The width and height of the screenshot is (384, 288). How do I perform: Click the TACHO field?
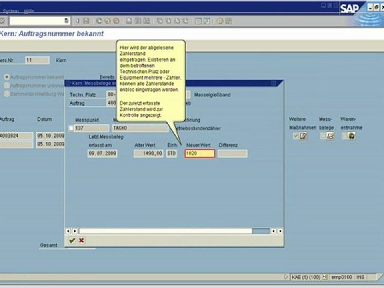point(140,128)
